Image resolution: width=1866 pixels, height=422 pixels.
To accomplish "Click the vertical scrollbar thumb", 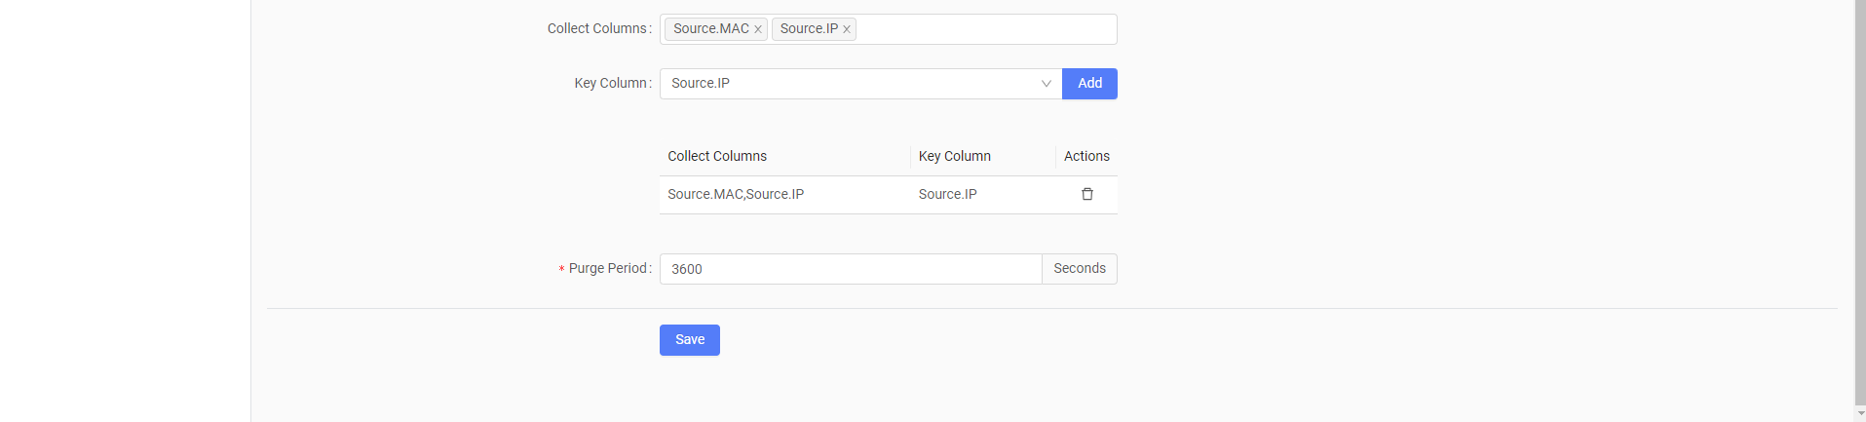I will (1860, 200).
